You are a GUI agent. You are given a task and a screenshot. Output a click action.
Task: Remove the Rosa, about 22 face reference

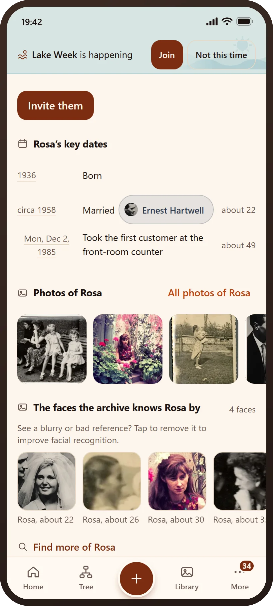coord(47,481)
